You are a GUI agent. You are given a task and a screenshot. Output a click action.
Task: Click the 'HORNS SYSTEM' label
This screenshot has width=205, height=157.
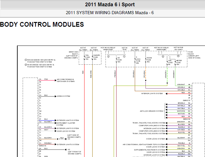[63, 96]
